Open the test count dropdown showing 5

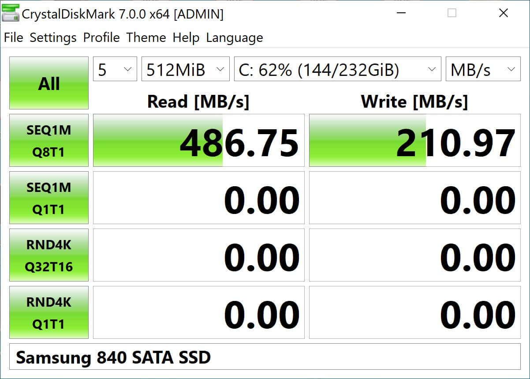115,69
